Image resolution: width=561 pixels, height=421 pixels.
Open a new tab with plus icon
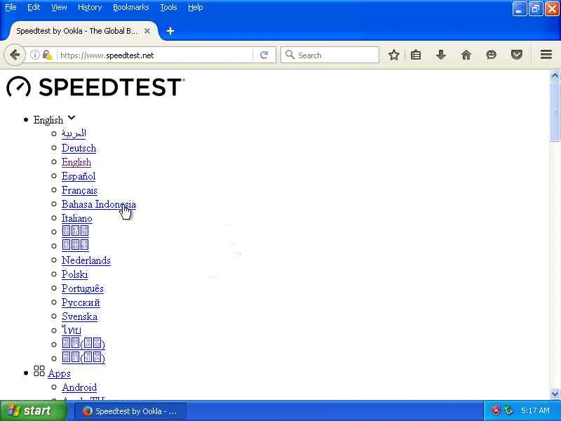click(x=170, y=31)
